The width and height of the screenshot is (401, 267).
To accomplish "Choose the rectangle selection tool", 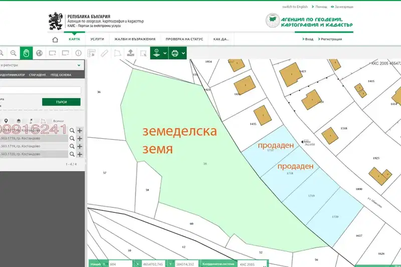I will pos(143,53).
